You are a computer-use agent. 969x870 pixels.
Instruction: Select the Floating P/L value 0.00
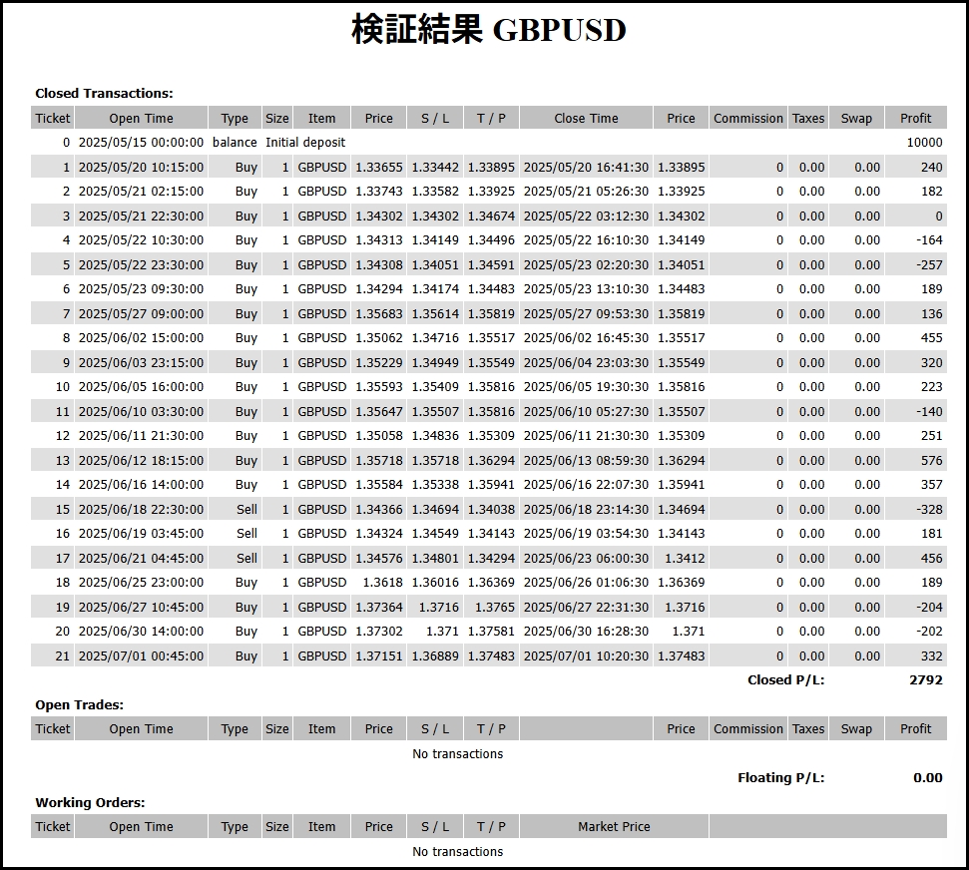tap(927, 778)
